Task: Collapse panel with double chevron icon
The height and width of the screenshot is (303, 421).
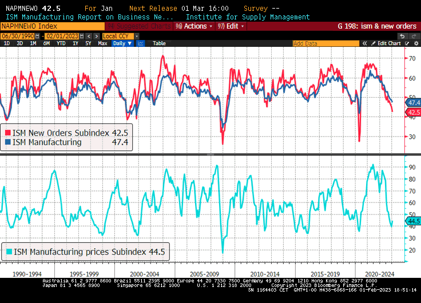Action: [x=364, y=43]
